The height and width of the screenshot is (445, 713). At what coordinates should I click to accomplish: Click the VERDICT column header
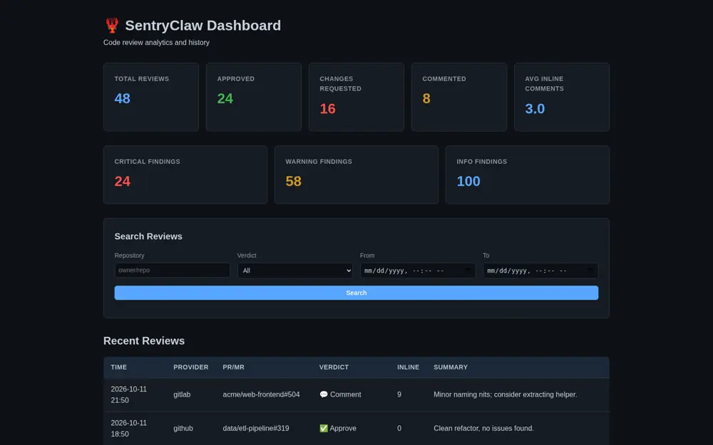pyautogui.click(x=334, y=367)
